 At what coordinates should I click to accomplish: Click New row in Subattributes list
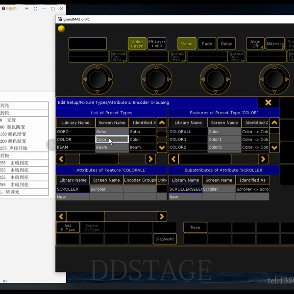[x=185, y=197]
